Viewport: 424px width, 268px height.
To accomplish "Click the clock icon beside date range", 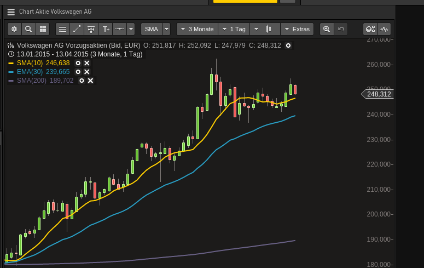I will click(11, 54).
